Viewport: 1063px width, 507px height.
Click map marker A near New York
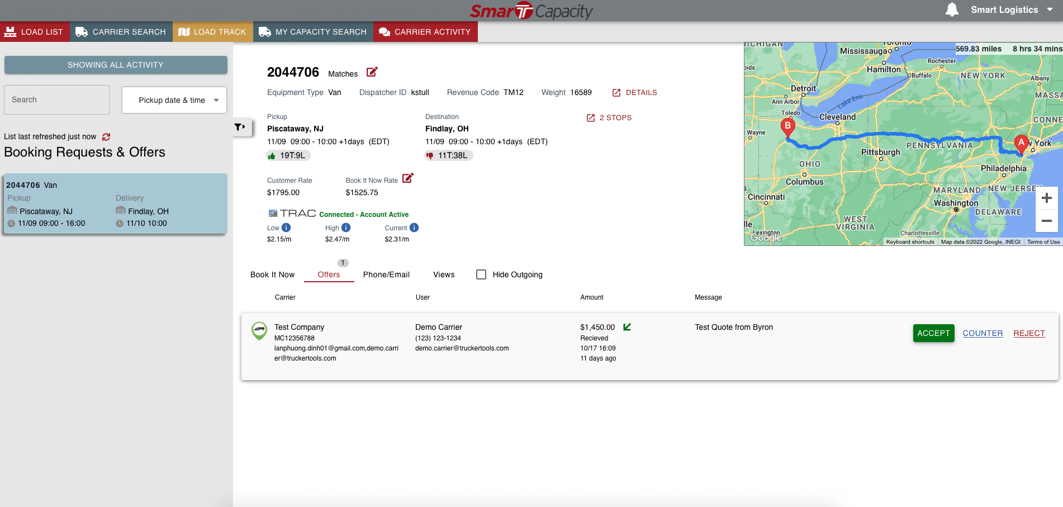pyautogui.click(x=1021, y=144)
